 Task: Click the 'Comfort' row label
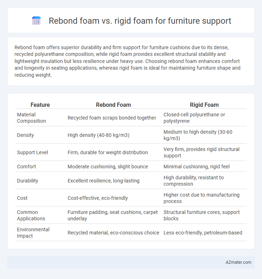(x=26, y=167)
